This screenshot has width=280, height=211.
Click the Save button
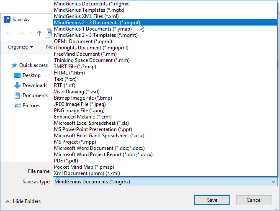[x=212, y=200]
